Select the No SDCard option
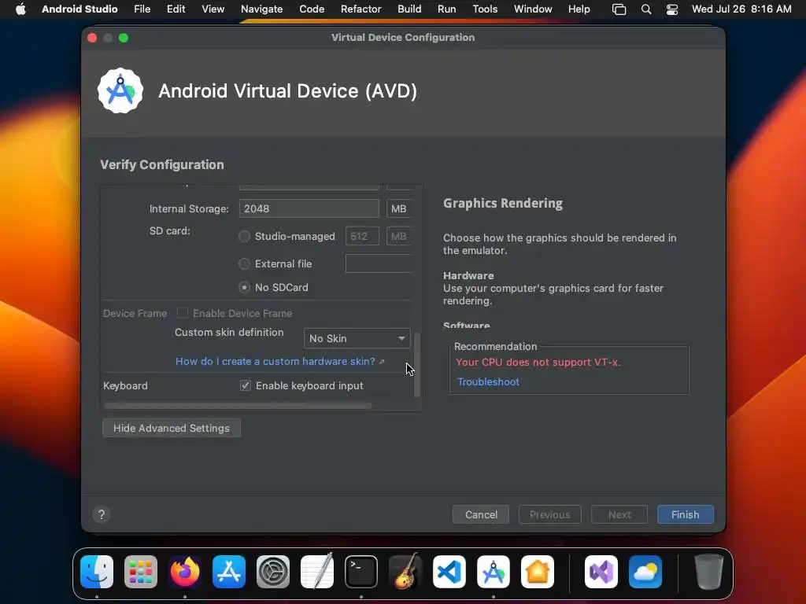The image size is (806, 604). point(244,287)
